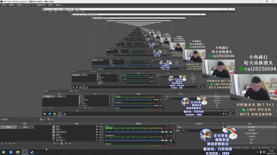Show the 浏览器 2 source with its eye
This screenshot has height=155, width=277.
tap(97, 137)
